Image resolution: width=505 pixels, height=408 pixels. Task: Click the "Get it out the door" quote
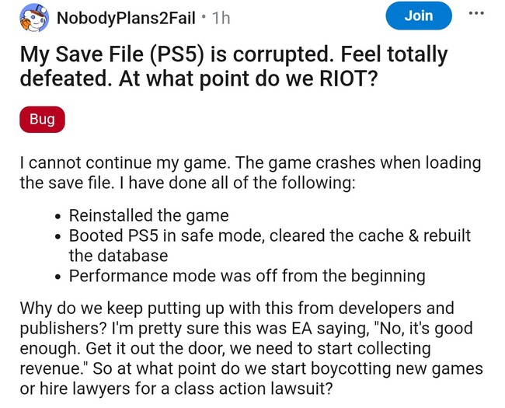point(158,348)
